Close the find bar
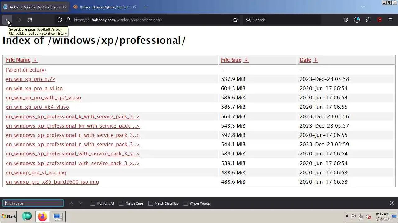The width and height of the screenshot is (398, 223). tap(391, 203)
